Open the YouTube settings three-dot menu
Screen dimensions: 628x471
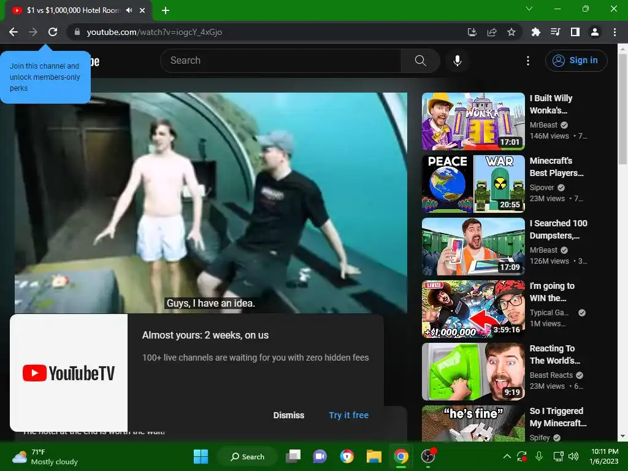pyautogui.click(x=528, y=61)
